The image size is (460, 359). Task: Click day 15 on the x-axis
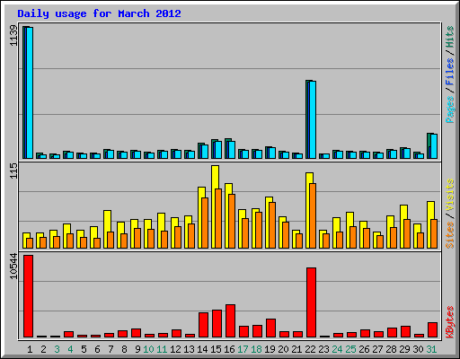tap(216, 349)
